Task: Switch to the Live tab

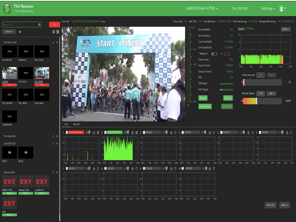Action: point(66,124)
